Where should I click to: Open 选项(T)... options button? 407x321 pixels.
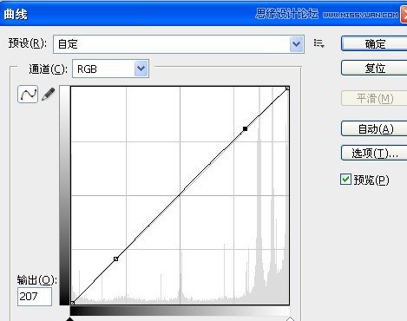pos(374,153)
